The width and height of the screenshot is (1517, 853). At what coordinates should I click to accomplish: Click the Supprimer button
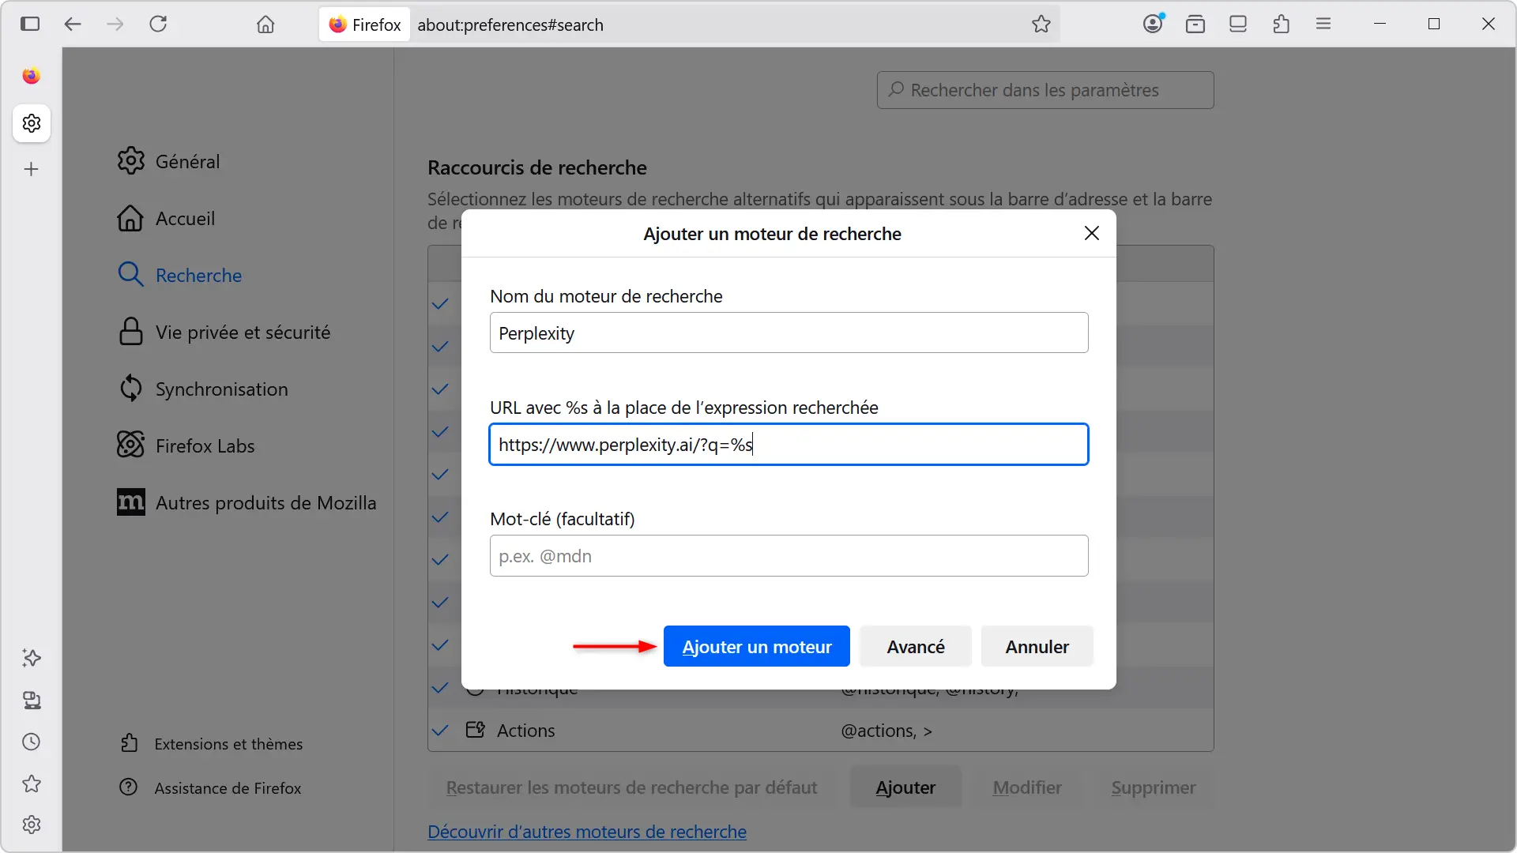coord(1154,787)
